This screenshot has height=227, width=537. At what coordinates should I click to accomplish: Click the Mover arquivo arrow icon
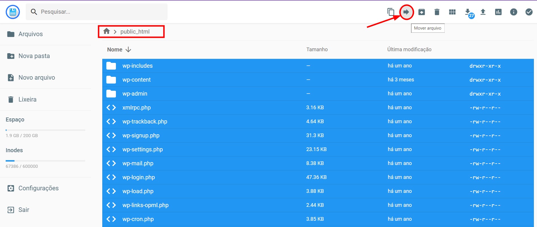click(406, 12)
